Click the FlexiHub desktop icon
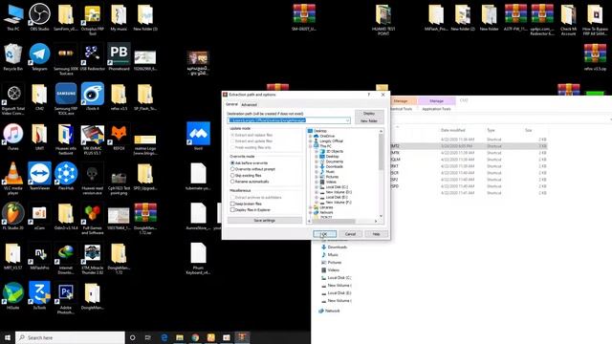 click(x=66, y=175)
